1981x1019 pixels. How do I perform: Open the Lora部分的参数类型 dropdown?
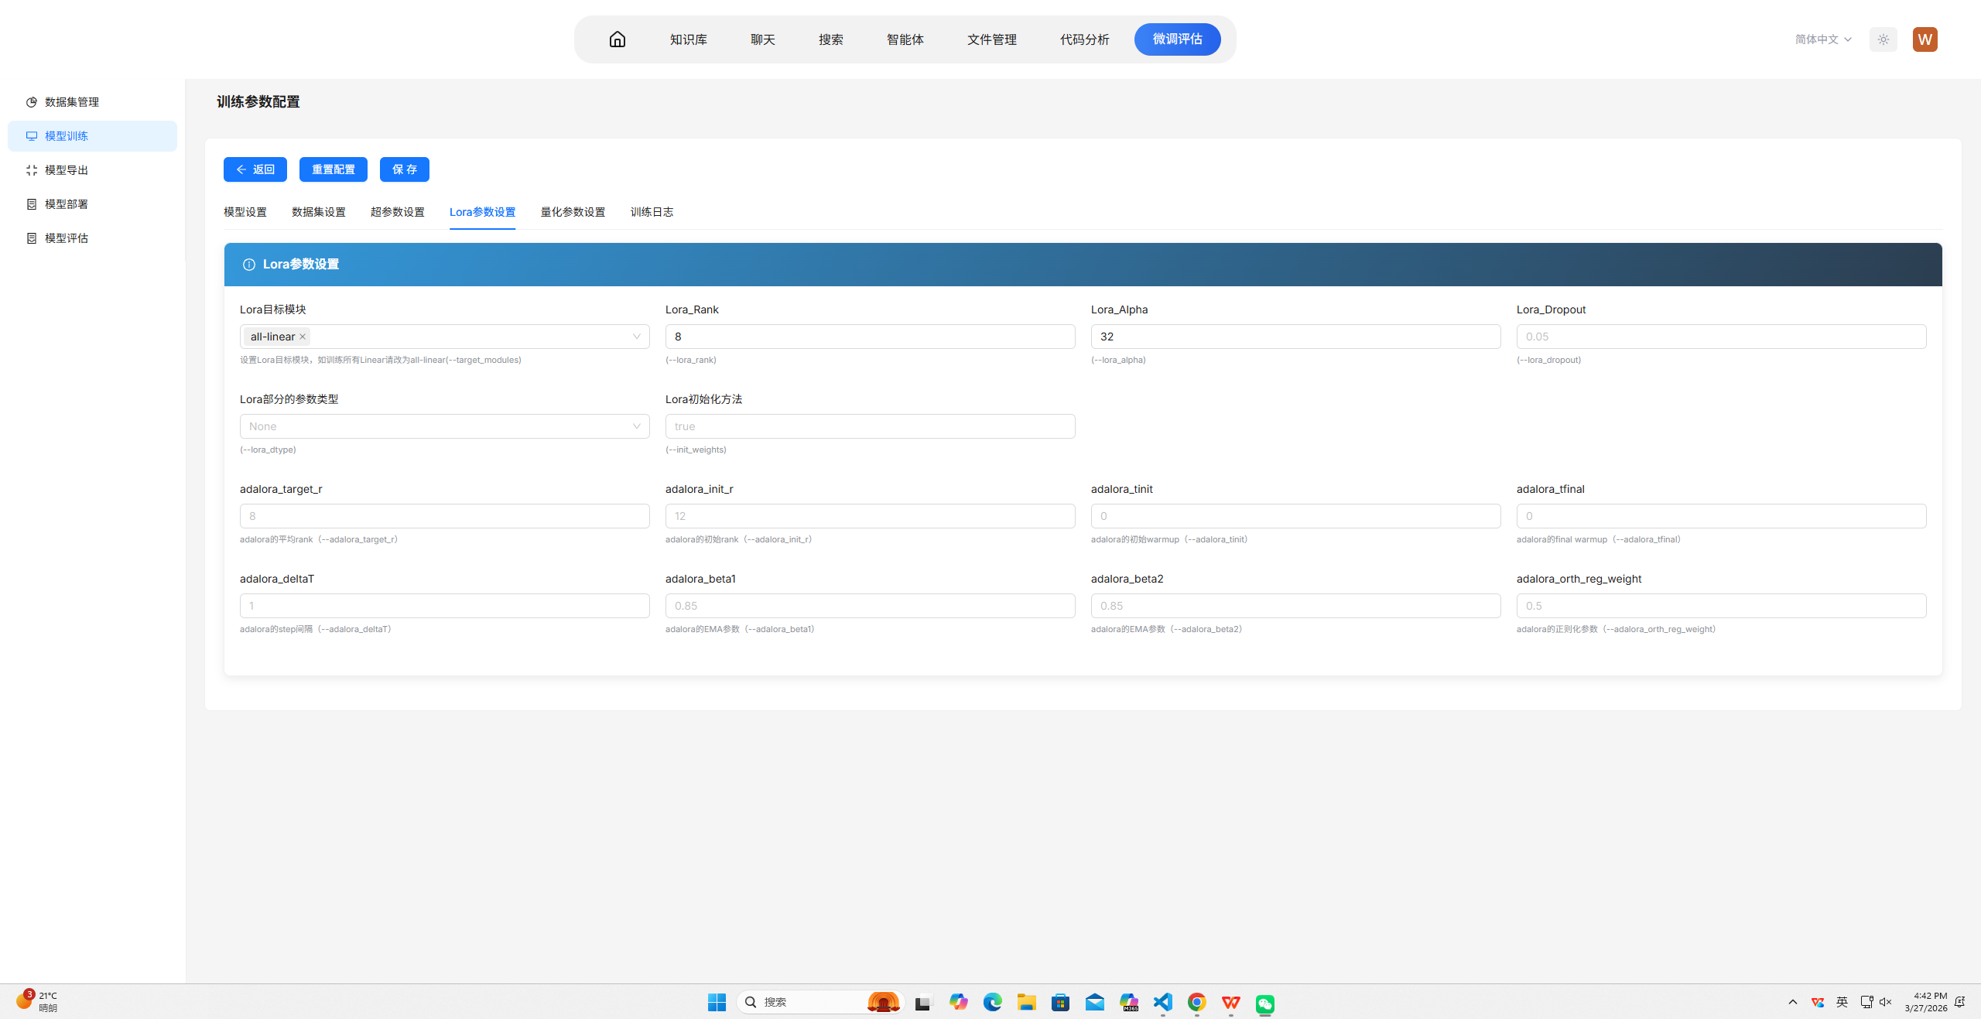tap(444, 426)
